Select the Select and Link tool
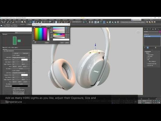The width and height of the screenshot is (161, 121). (8, 22)
